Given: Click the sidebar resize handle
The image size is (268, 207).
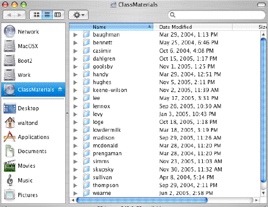Looking at the screenshot, I should point(67,113).
